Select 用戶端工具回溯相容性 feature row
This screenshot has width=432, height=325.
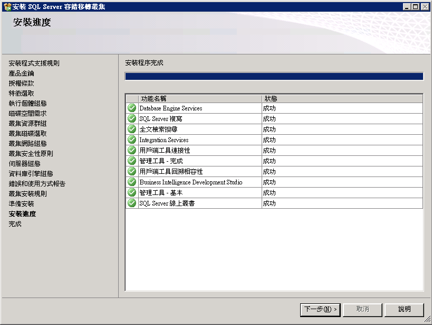point(274,171)
